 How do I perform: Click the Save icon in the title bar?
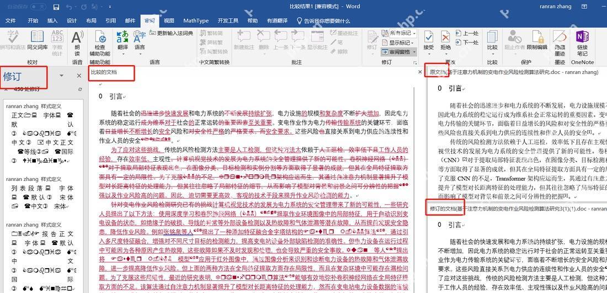(x=56, y=7)
